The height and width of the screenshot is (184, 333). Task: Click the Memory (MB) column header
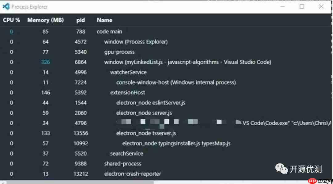[45, 20]
